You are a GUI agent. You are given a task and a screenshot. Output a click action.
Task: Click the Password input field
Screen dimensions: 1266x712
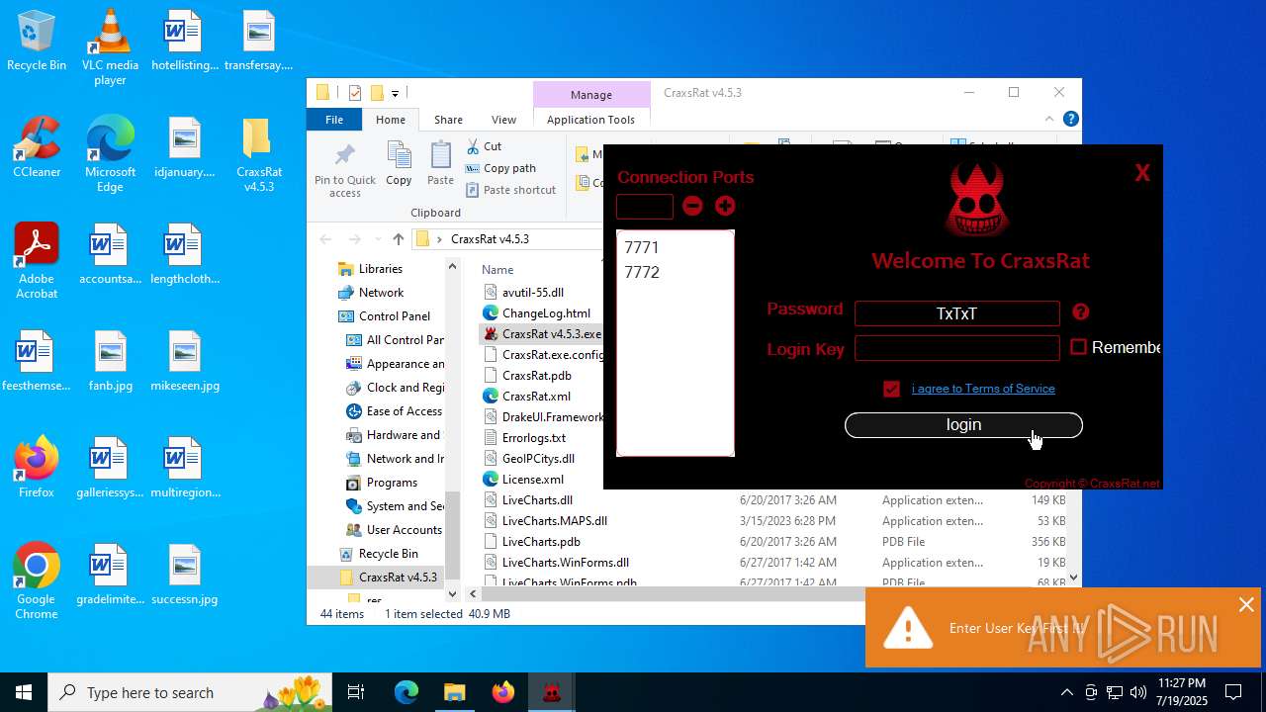click(x=956, y=313)
